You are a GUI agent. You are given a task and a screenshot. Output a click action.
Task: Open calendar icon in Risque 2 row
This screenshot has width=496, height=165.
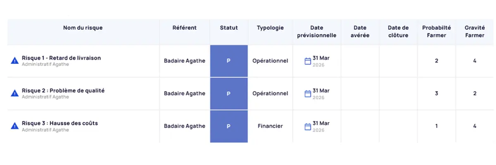point(308,94)
